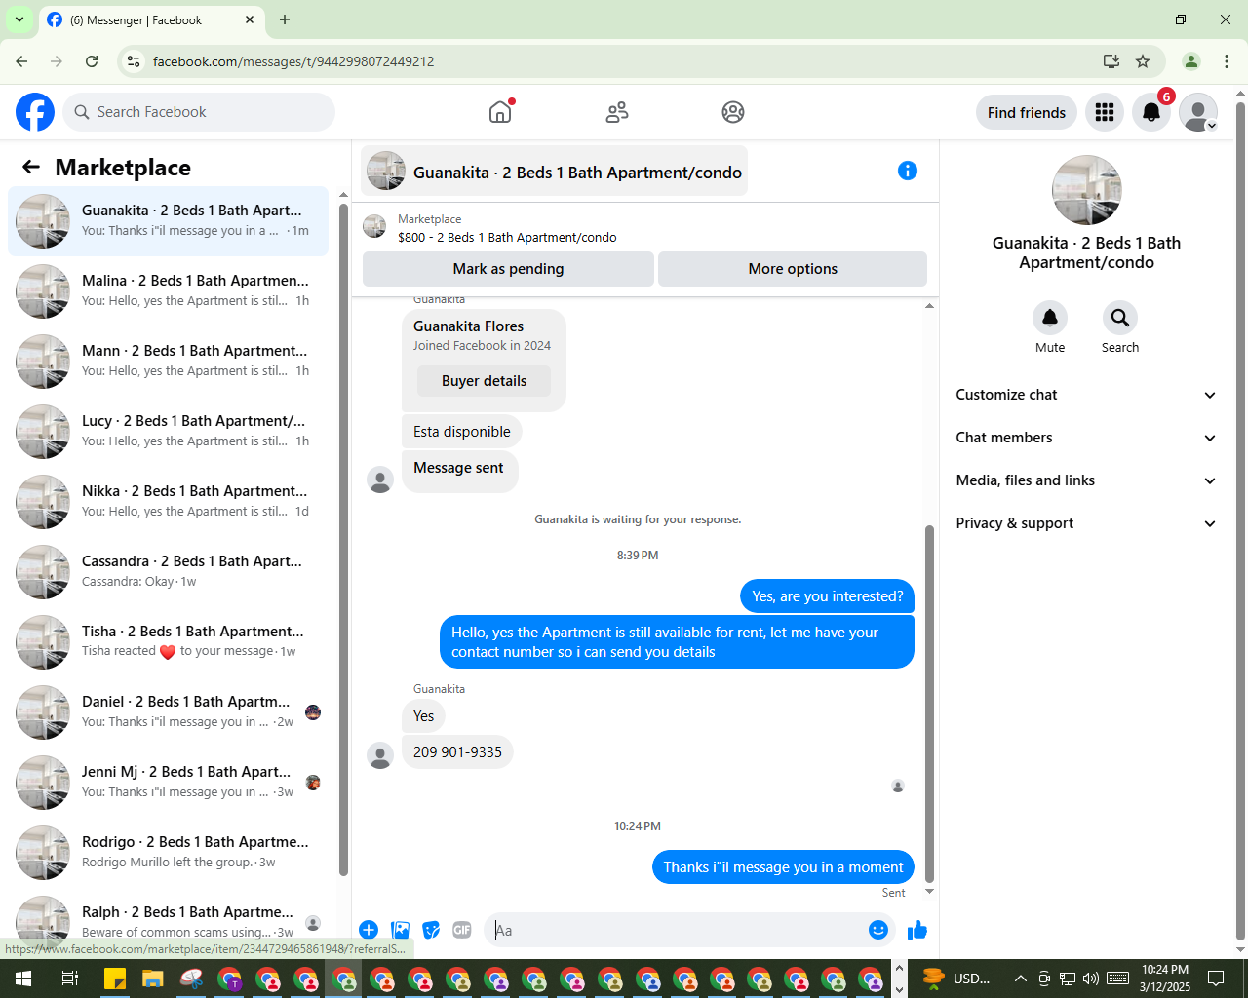This screenshot has width=1248, height=998.
Task: Open the emoji picker in message box
Action: 878,930
